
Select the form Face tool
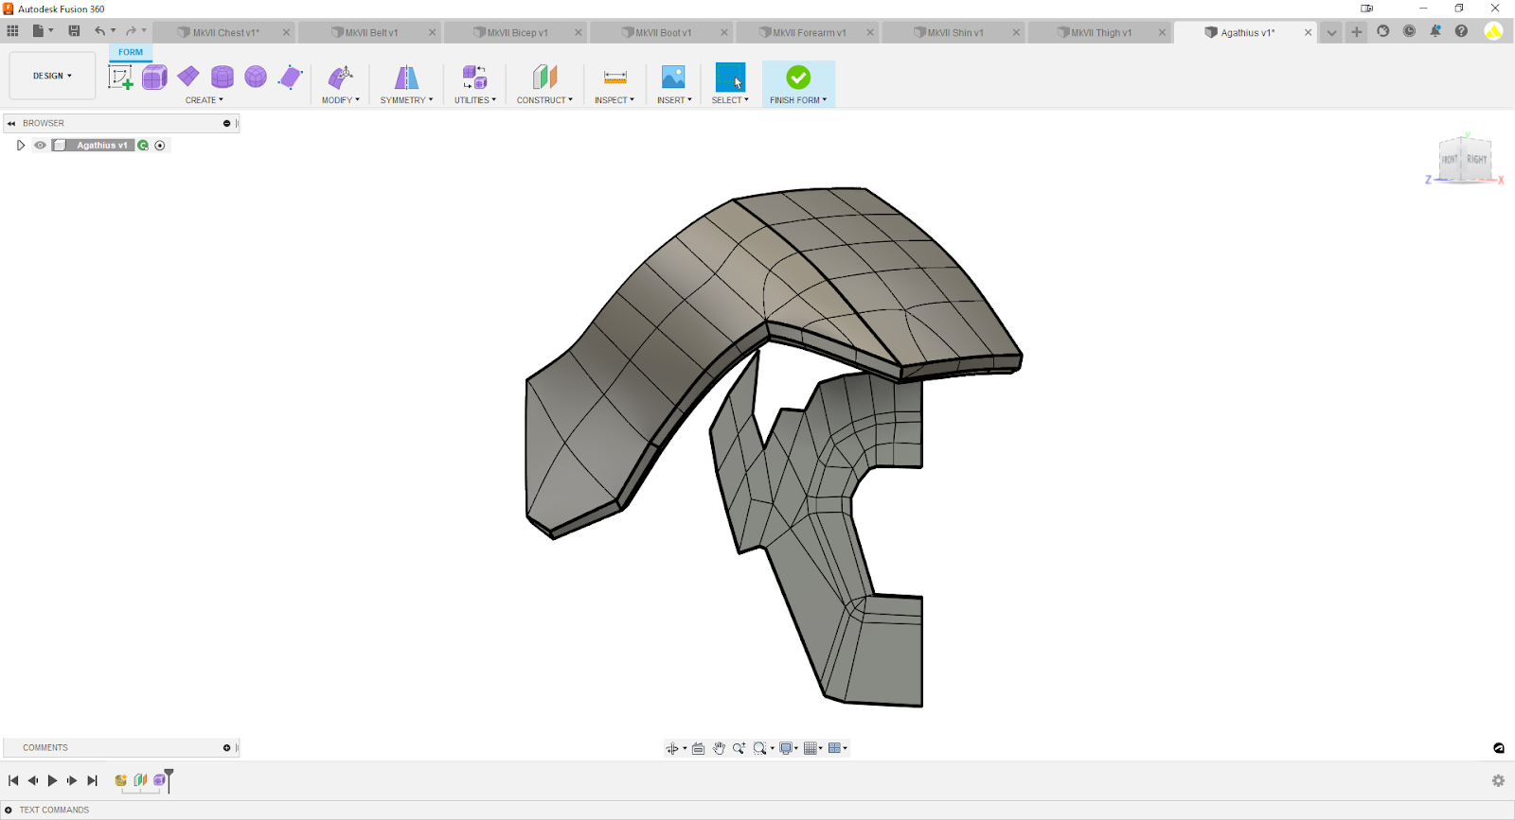291,77
